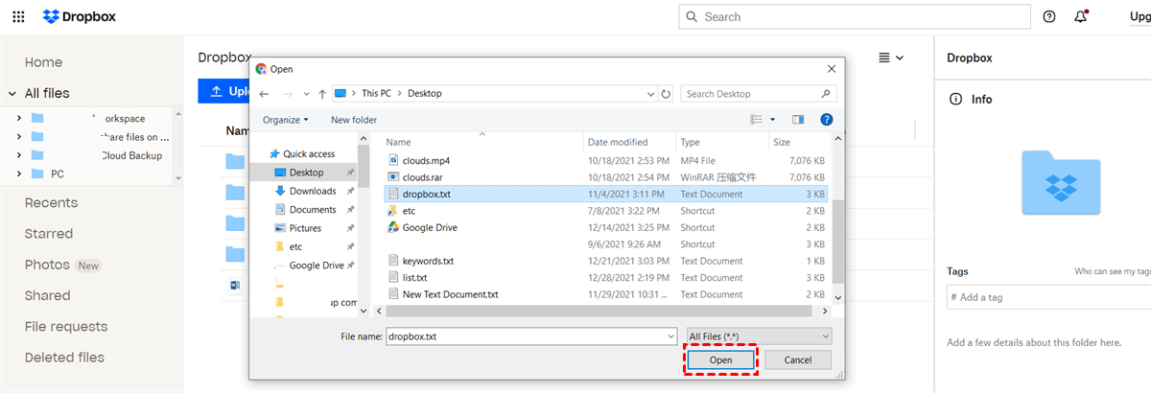Open the All Files type filter dropdown

(759, 336)
